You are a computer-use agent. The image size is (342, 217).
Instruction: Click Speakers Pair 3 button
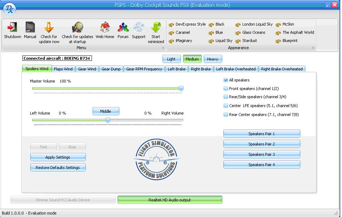click(261, 154)
